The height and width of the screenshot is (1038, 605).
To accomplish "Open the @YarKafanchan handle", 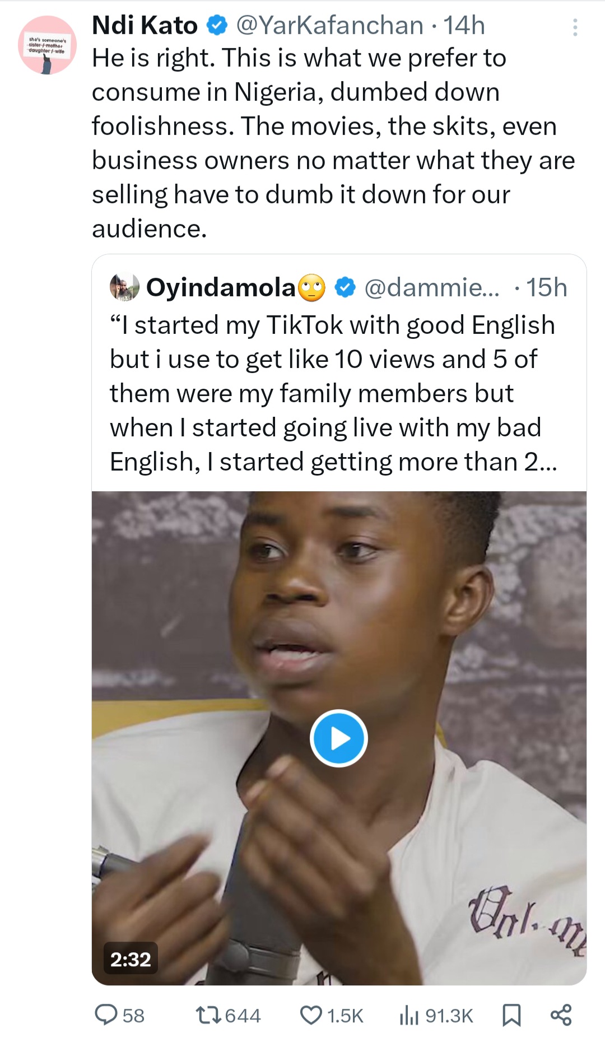I will click(x=329, y=25).
